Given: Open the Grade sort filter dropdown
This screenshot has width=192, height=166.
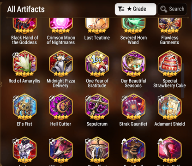Looking at the screenshot, I should click(x=136, y=9).
